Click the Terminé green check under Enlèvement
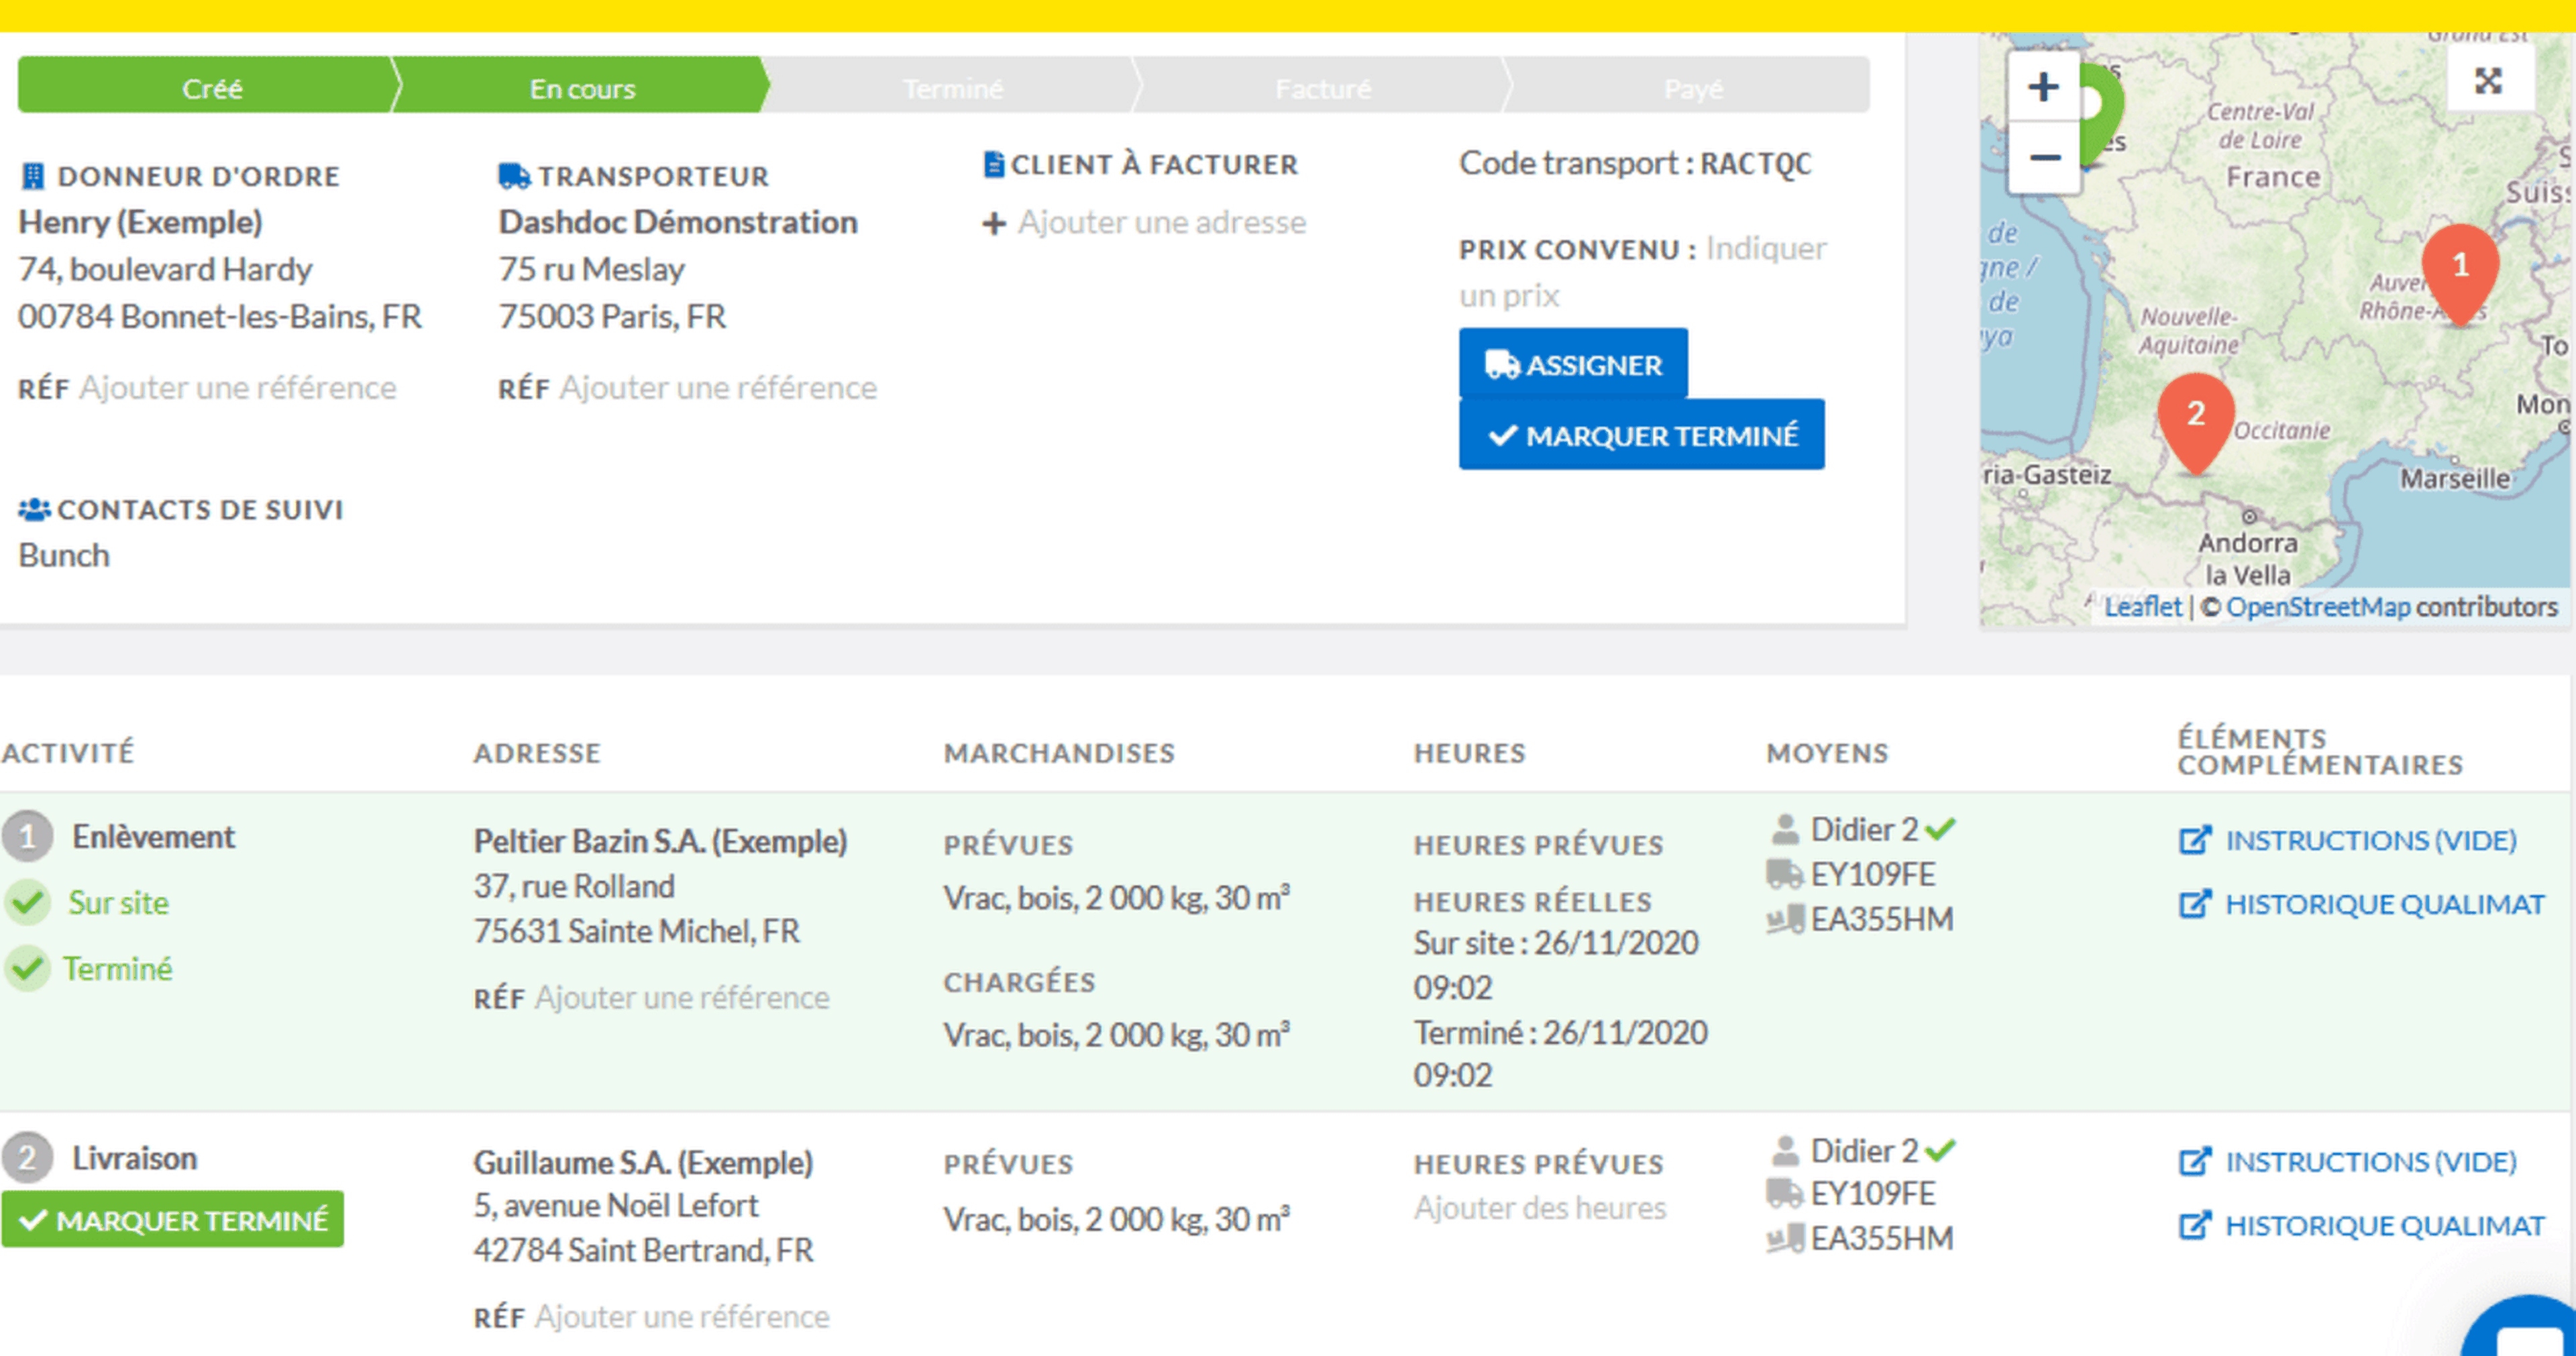Image resolution: width=2576 pixels, height=1356 pixels. click(28, 969)
